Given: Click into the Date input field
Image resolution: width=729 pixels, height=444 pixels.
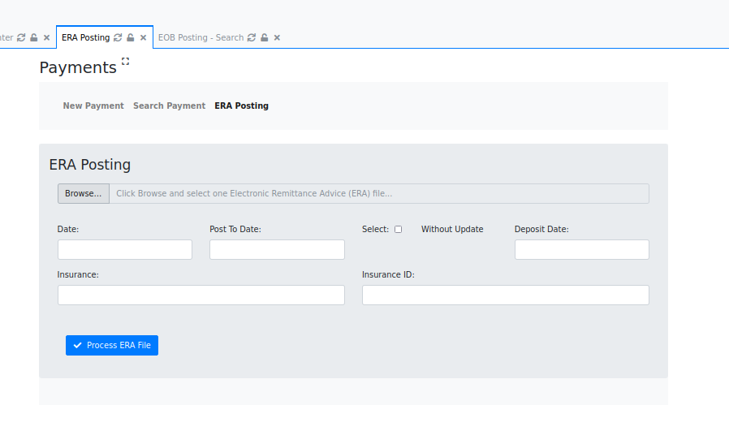Looking at the screenshot, I should [x=125, y=249].
